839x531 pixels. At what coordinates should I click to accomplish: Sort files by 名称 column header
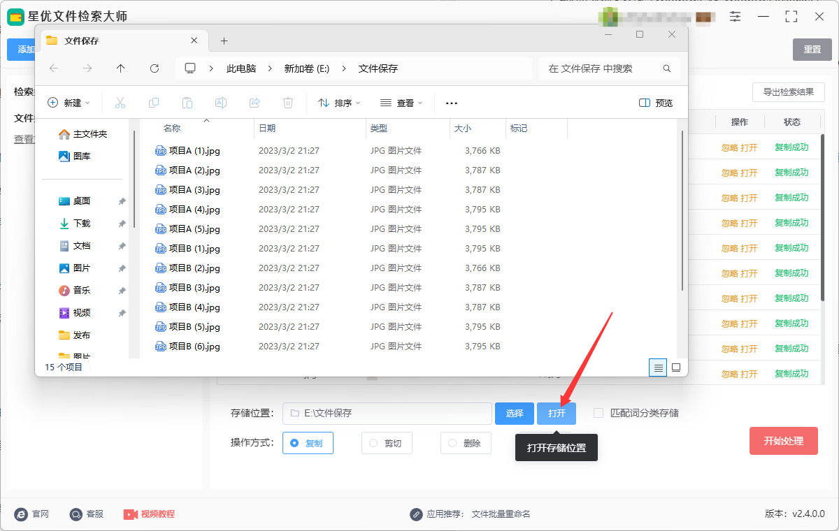(172, 129)
